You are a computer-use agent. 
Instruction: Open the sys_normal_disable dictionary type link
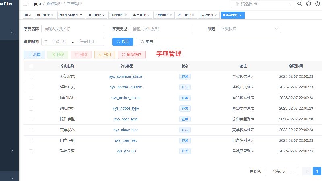pos(126,87)
